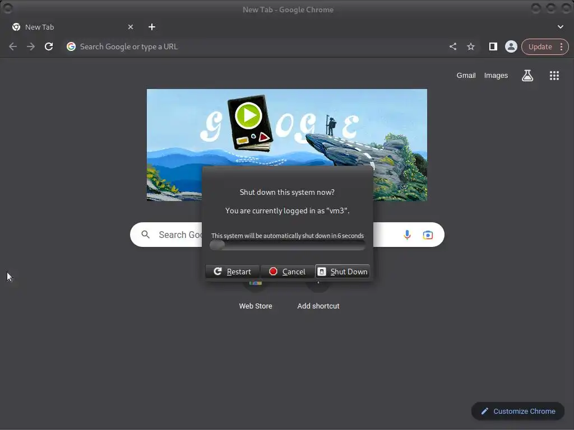Image resolution: width=574 pixels, height=430 pixels.
Task: Open a new tab with the plus button
Action: tap(152, 27)
